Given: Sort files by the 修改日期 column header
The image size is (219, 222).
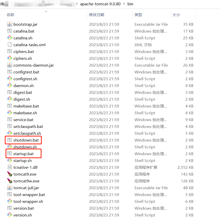Looking at the screenshot, I should pyautogui.click(x=97, y=15).
